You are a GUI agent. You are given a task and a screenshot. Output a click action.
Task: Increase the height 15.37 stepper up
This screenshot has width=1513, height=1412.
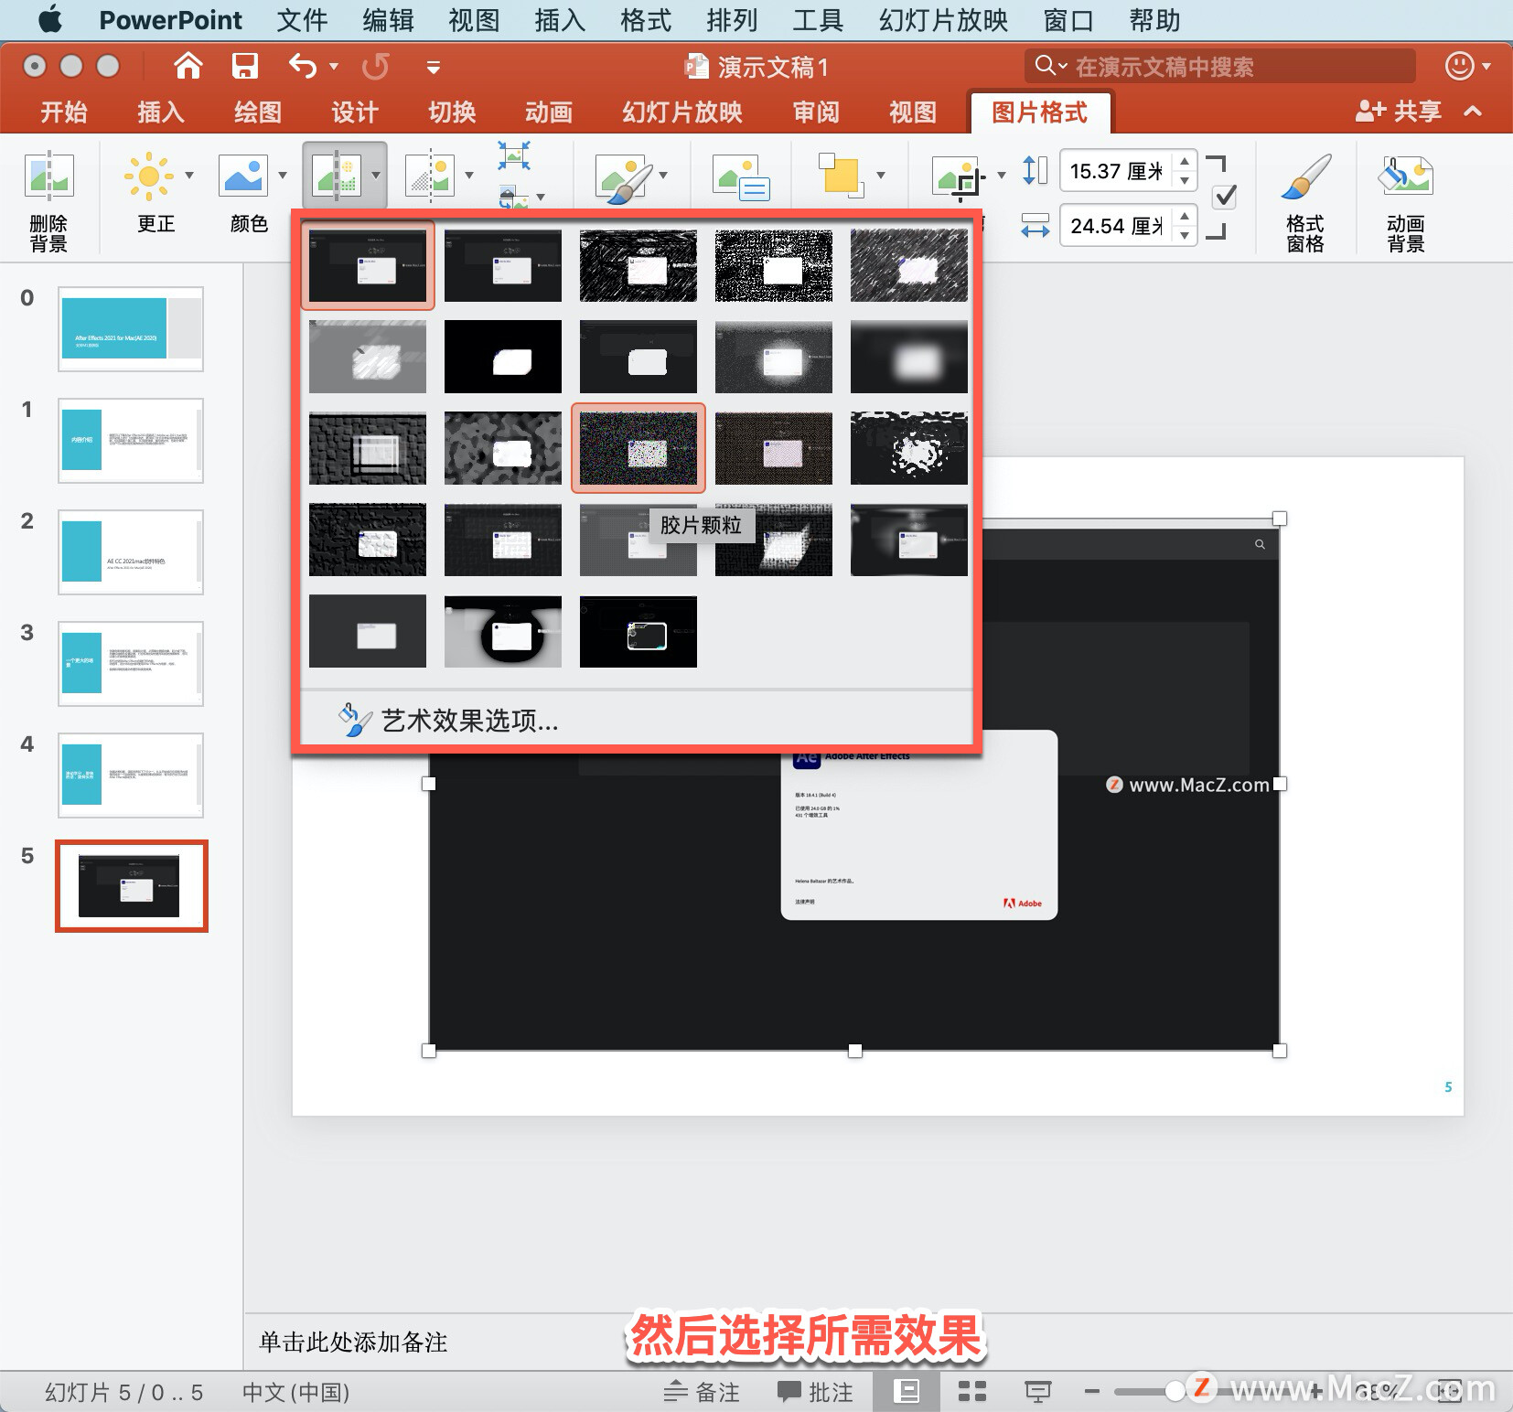point(1185,162)
